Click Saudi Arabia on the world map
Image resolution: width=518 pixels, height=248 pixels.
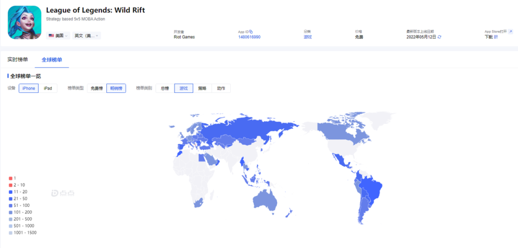[212, 159]
